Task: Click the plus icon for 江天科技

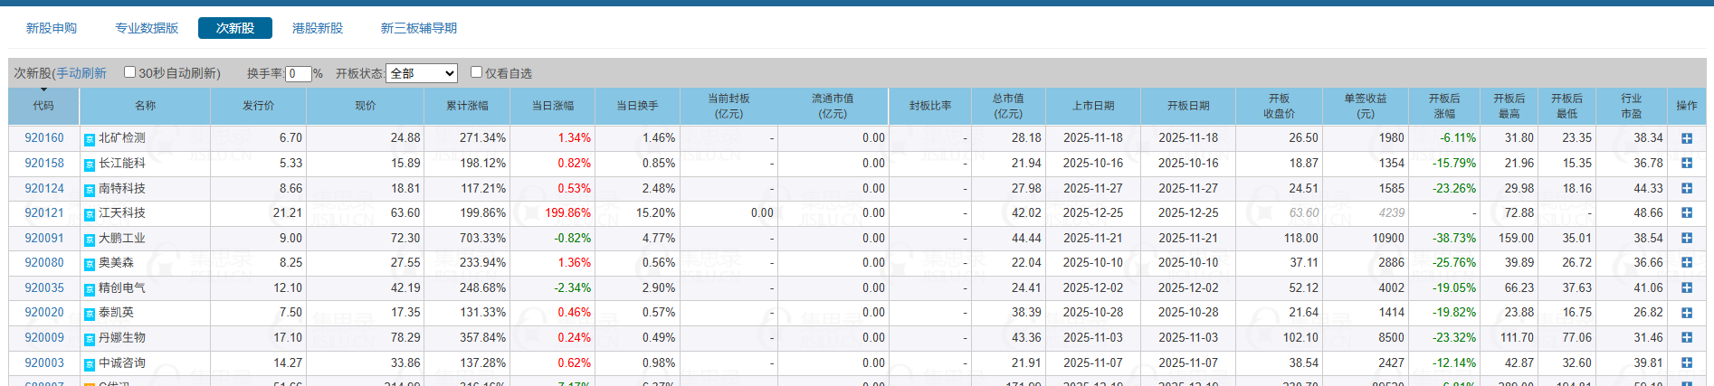Action: pos(1686,213)
